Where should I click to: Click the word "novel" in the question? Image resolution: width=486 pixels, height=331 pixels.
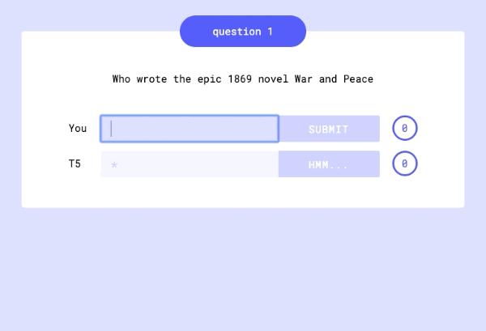275,79
